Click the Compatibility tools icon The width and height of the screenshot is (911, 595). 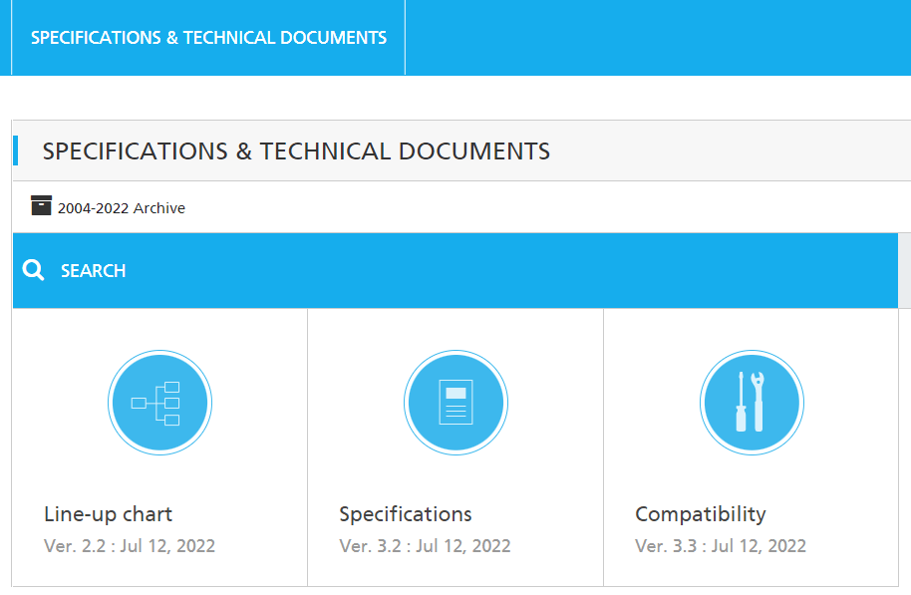coord(751,403)
